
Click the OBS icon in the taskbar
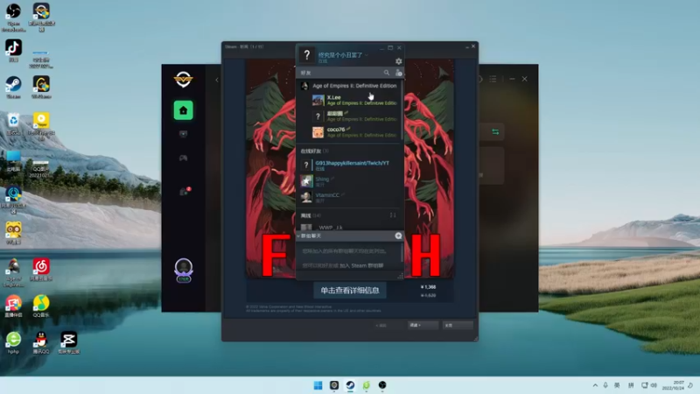click(x=382, y=385)
